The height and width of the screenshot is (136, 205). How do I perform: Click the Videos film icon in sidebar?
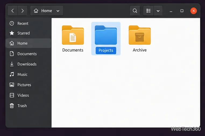point(12,95)
